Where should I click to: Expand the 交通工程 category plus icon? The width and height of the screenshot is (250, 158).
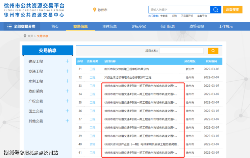pos(67,71)
